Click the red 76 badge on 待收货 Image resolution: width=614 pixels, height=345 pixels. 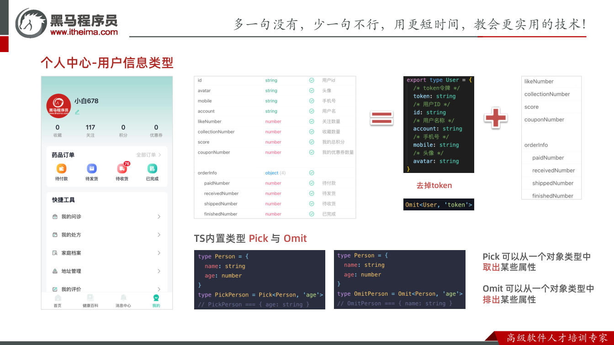(x=127, y=163)
